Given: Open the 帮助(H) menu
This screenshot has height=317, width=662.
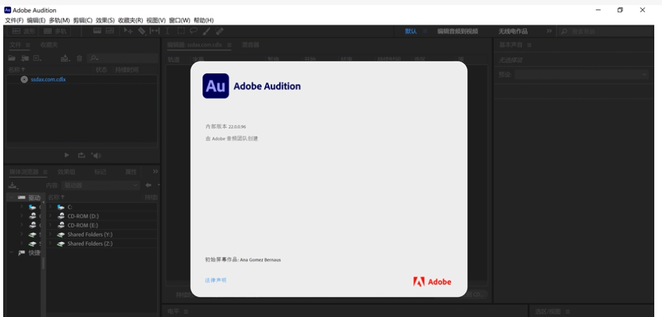Looking at the screenshot, I should [x=204, y=20].
